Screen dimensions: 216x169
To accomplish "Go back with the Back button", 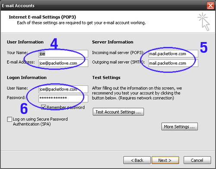I will click(x=137, y=160).
